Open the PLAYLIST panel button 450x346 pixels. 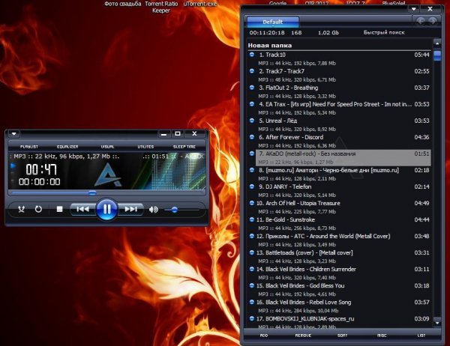(x=29, y=147)
